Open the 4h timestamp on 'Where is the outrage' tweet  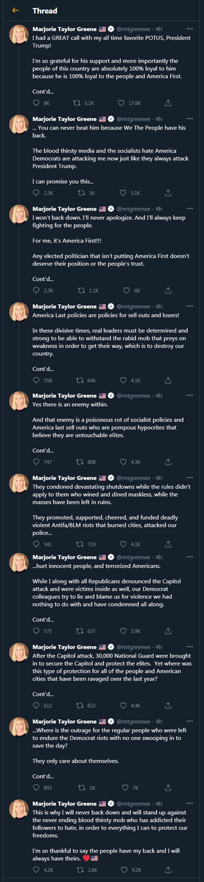[x=159, y=721]
